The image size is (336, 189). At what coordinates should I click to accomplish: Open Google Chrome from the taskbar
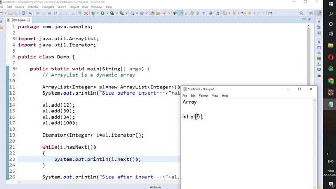[x=331, y=81]
